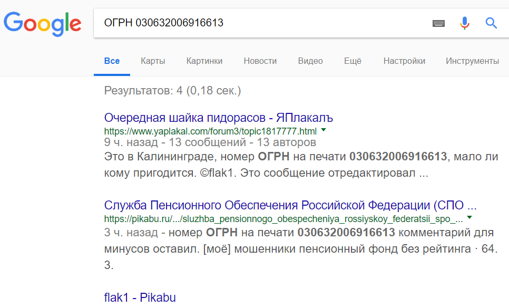The image size is (509, 307).
Task: Switch to the Картинки tab
Action: pos(204,61)
